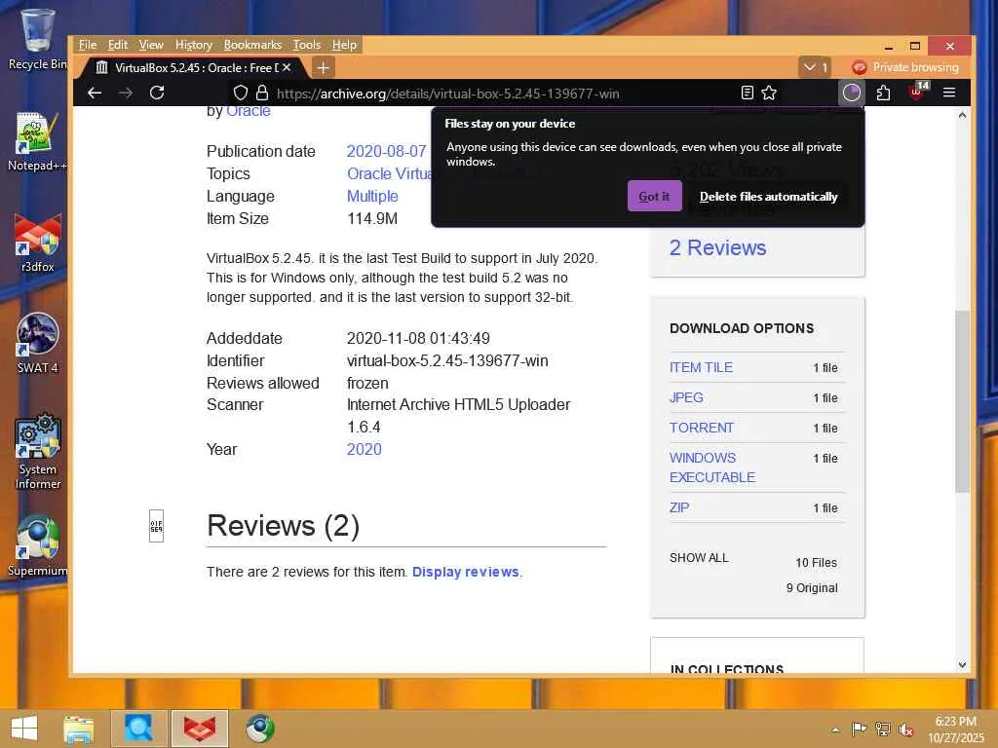Screen dimensions: 998x748
Task: Open the File menu
Action: pos(87,45)
